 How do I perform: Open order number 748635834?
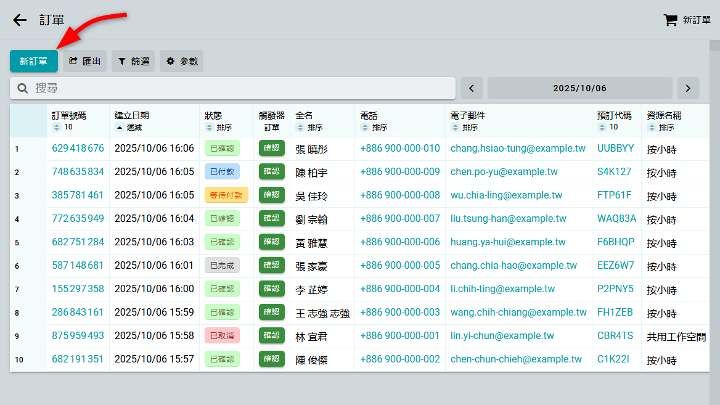point(78,172)
